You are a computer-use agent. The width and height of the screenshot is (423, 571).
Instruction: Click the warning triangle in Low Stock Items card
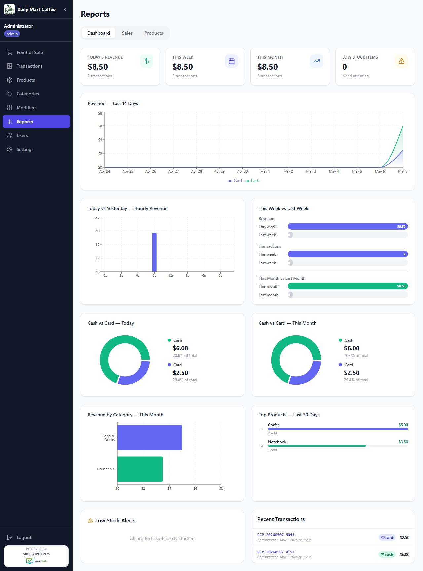(x=402, y=61)
